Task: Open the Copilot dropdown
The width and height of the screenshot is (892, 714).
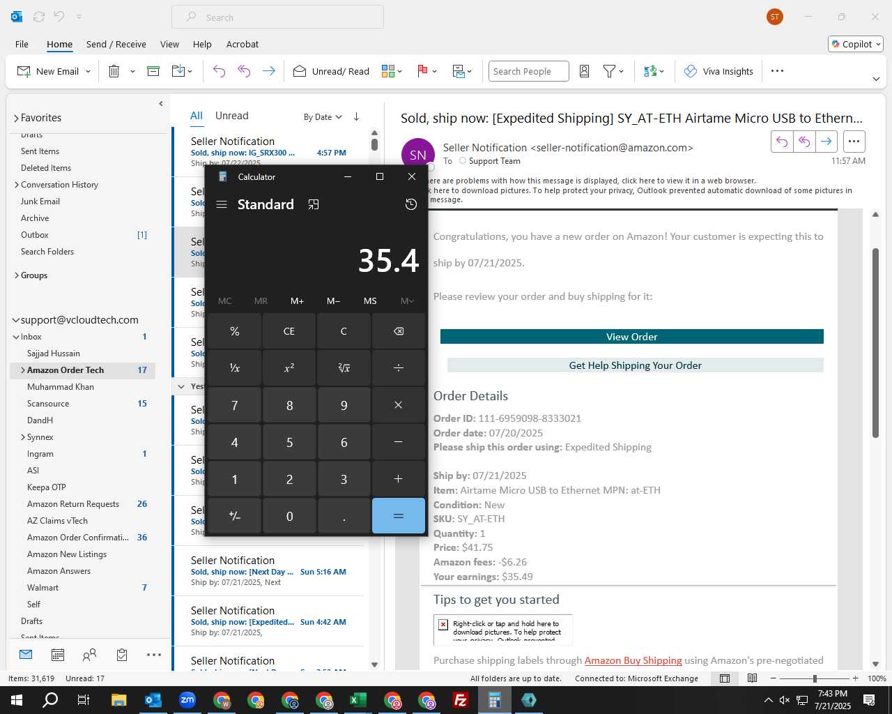Action: pyautogui.click(x=856, y=44)
